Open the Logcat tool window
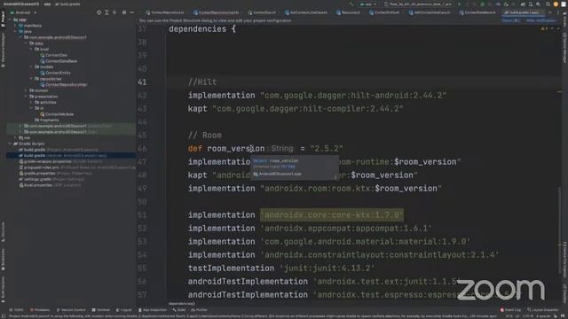 [124, 310]
